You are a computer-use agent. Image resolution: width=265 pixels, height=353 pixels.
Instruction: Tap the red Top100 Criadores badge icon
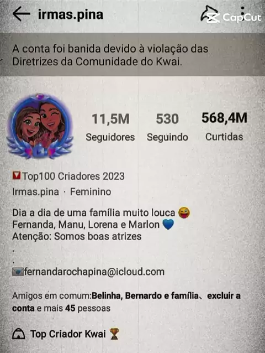click(x=17, y=176)
